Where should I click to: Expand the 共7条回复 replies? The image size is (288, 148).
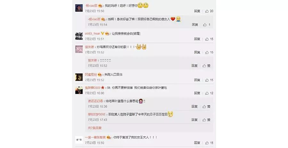click(x=95, y=128)
